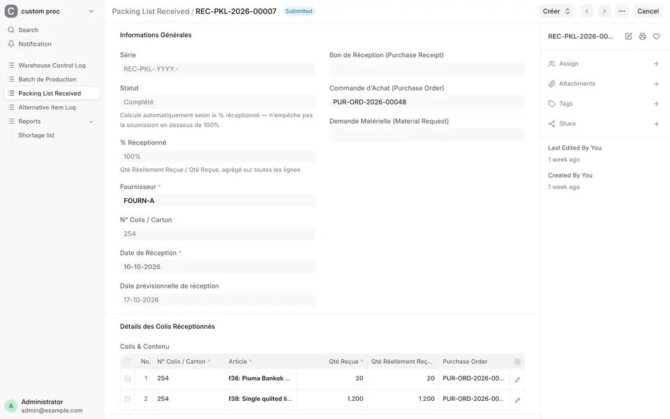Open table column settings gear icon
Image resolution: width=670 pixels, height=419 pixels.
tap(517, 362)
